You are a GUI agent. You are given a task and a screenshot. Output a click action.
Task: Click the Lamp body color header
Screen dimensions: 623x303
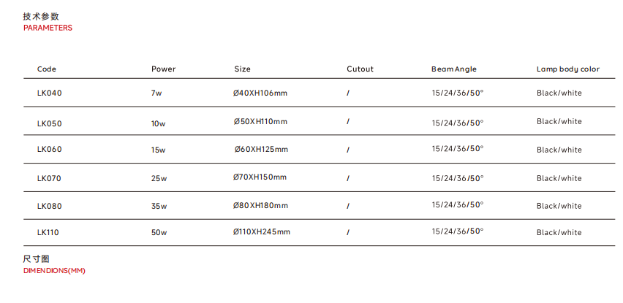coord(567,69)
